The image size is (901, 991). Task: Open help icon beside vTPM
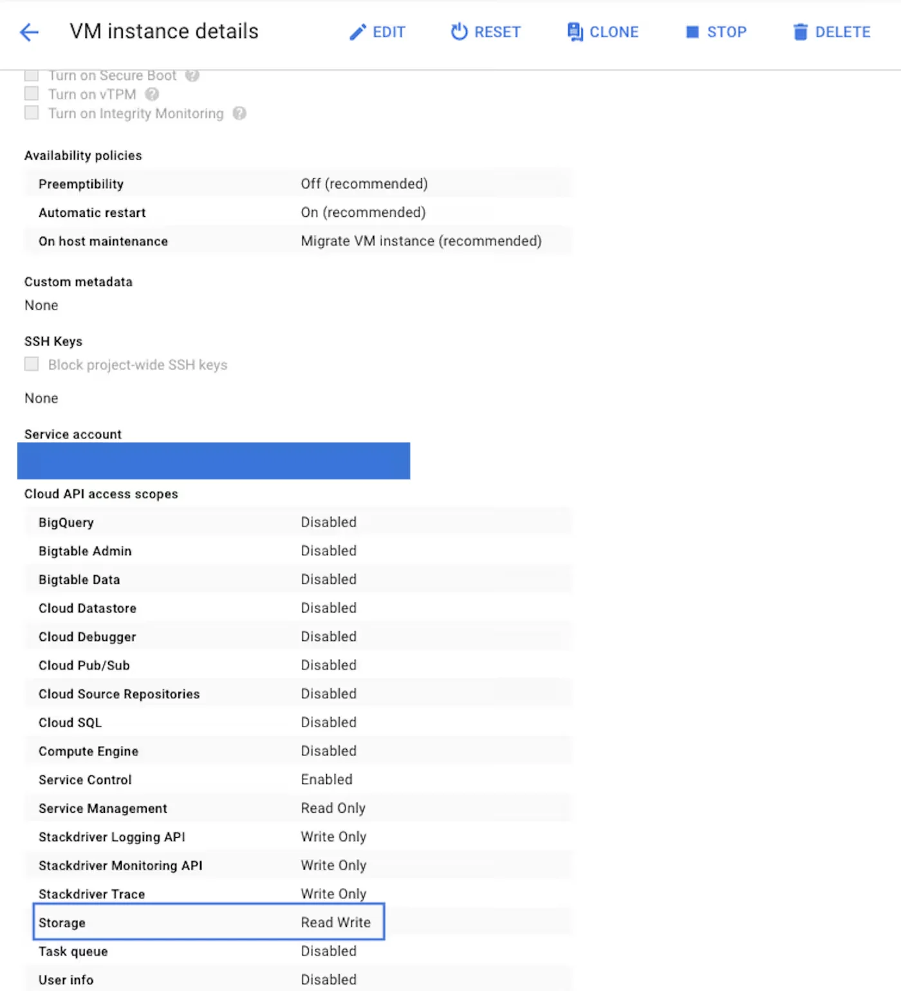152,95
